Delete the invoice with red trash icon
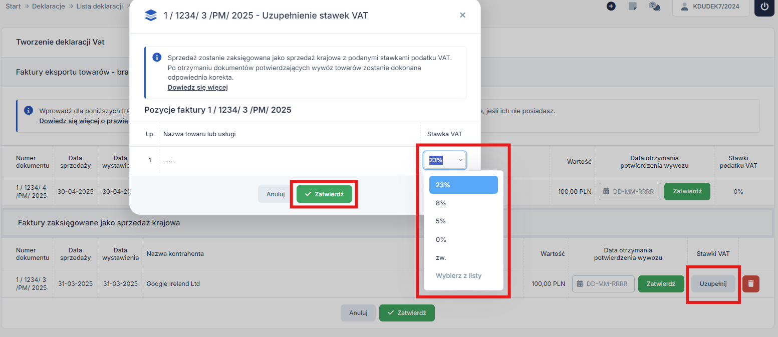This screenshot has height=337, width=778. tap(750, 284)
